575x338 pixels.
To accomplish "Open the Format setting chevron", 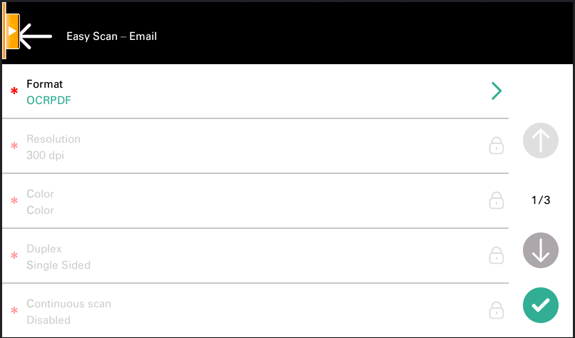I will [497, 91].
